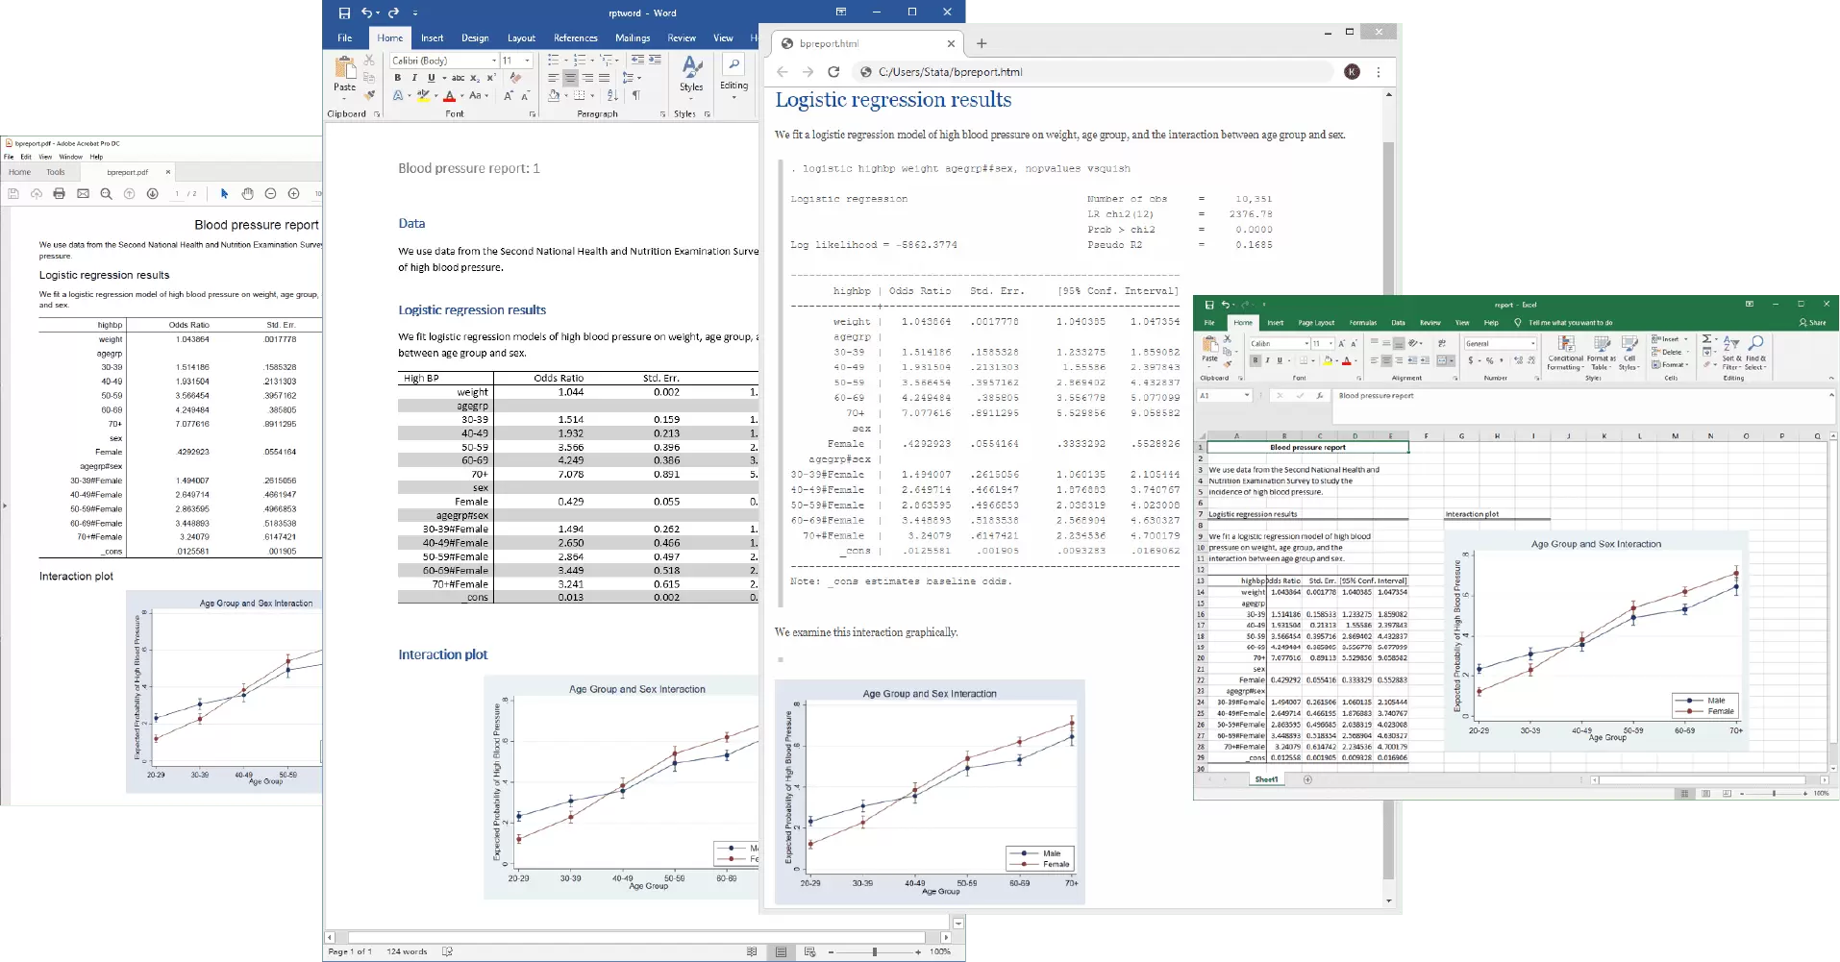Open the Calibri font dropdown in Excel
Image resolution: width=1840 pixels, height=962 pixels.
(1306, 343)
